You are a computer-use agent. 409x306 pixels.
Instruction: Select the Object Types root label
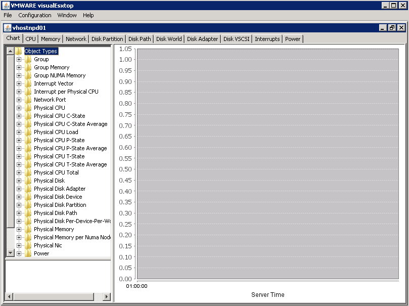tap(41, 51)
